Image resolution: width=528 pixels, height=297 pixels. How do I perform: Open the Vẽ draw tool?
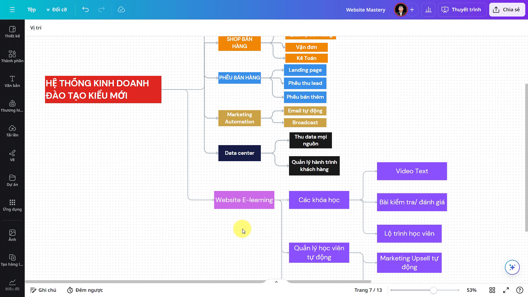(12, 156)
